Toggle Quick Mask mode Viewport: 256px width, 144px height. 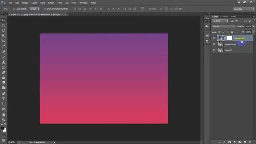[x=4, y=135]
